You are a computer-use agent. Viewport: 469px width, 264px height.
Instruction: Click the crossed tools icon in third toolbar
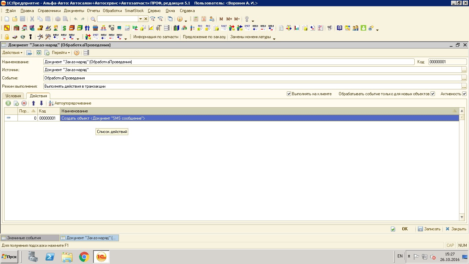coord(48,37)
